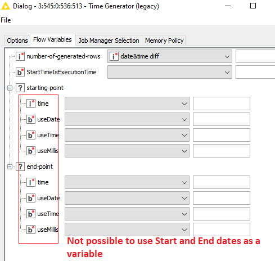Focus the starting-point useDate variable name field
275x261 pixels.
point(222,119)
